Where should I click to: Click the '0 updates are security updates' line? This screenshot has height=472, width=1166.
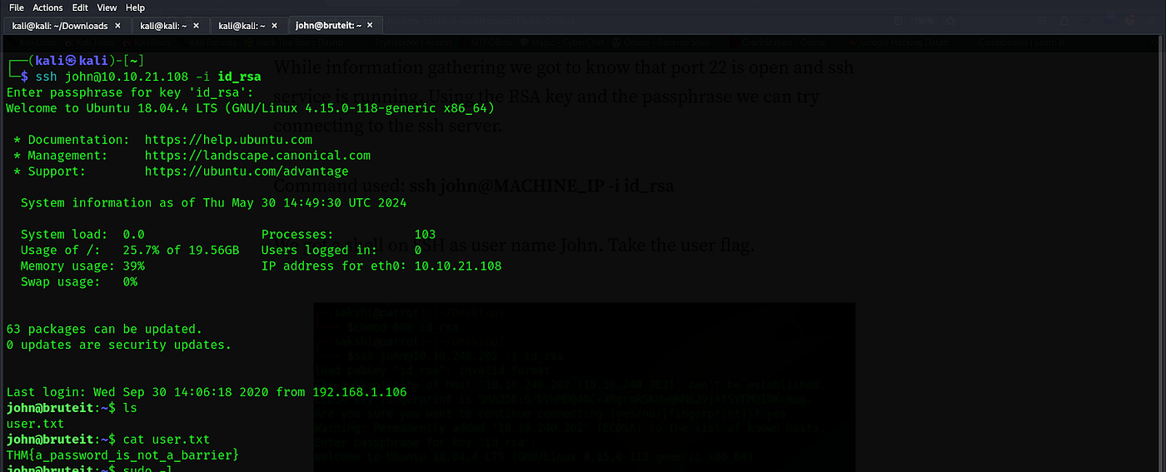[118, 345]
